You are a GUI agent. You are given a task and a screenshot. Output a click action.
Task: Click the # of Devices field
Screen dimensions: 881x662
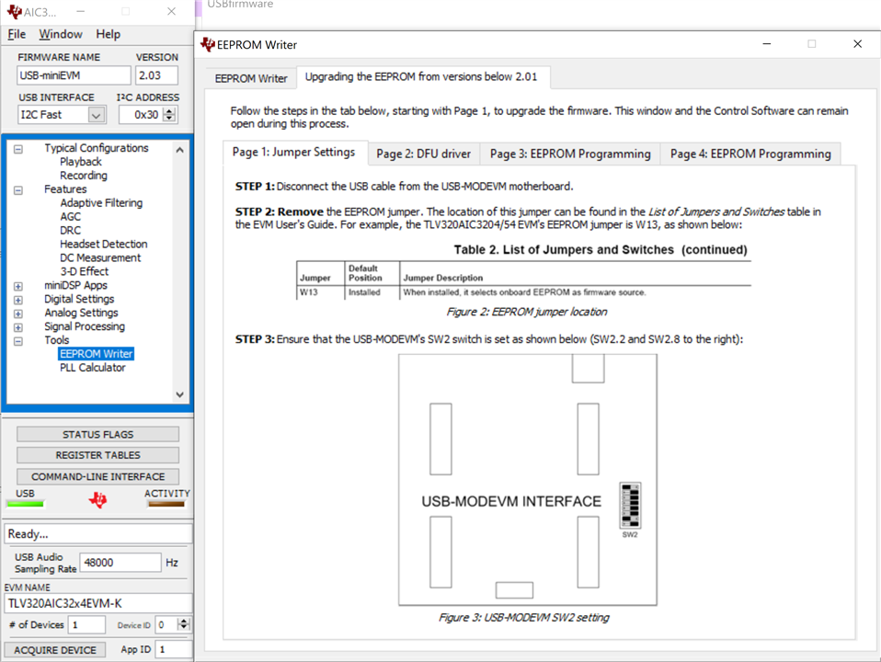coord(86,624)
